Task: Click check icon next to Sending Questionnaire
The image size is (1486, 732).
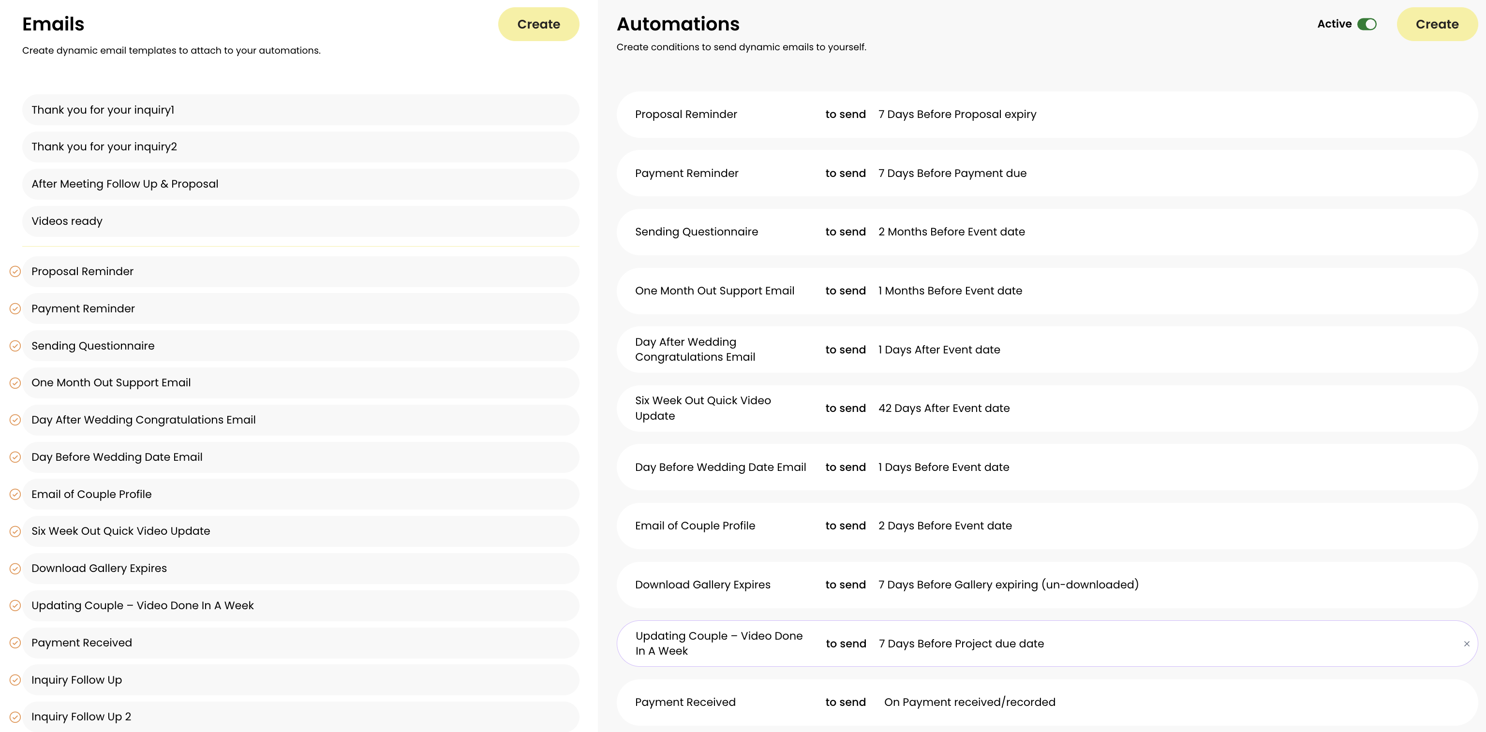Action: (15, 346)
